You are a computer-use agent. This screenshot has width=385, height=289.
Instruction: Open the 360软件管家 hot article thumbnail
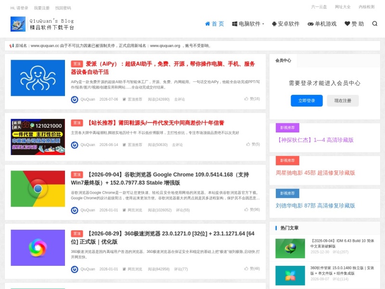(290, 276)
